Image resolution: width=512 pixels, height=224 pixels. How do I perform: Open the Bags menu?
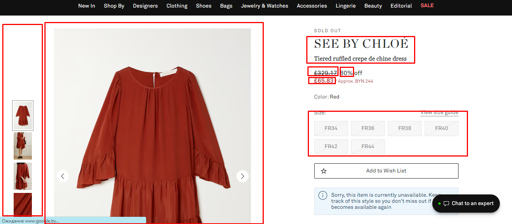tap(226, 6)
